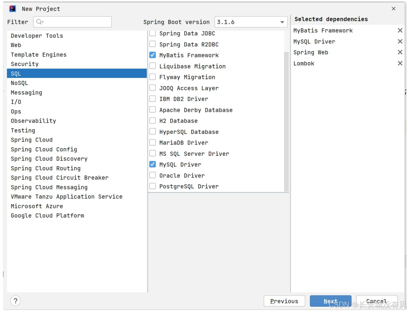
Task: Remove Lombok from selected dependencies
Action: point(400,63)
